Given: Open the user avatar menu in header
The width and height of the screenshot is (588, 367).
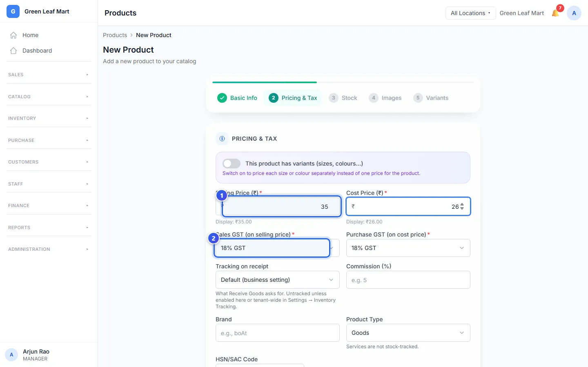Looking at the screenshot, I should [x=574, y=13].
